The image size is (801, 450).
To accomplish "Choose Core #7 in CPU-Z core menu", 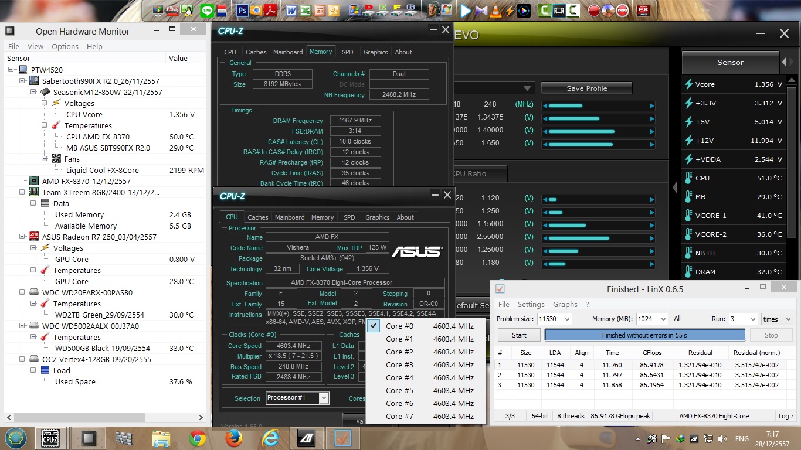I will pos(427,416).
